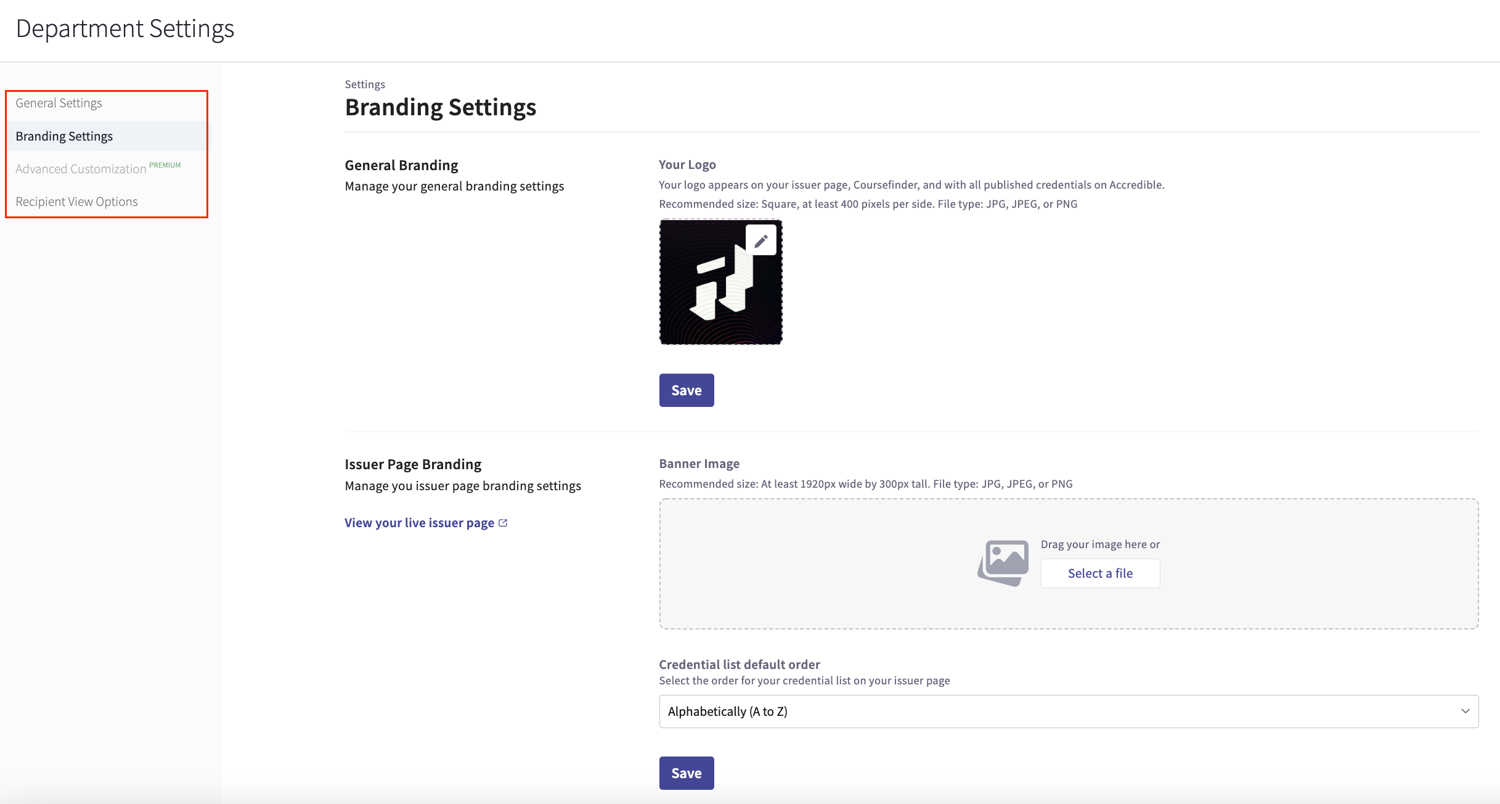Click the Settings breadcrumb above the heading
Viewport: 1500px width, 804px height.
[365, 84]
